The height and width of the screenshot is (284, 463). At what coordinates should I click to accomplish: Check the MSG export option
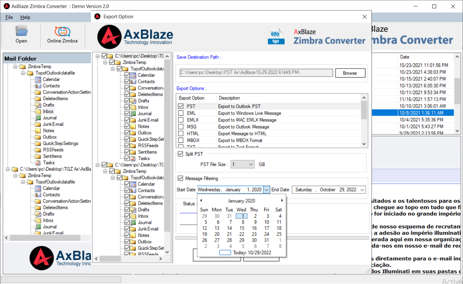tap(181, 127)
